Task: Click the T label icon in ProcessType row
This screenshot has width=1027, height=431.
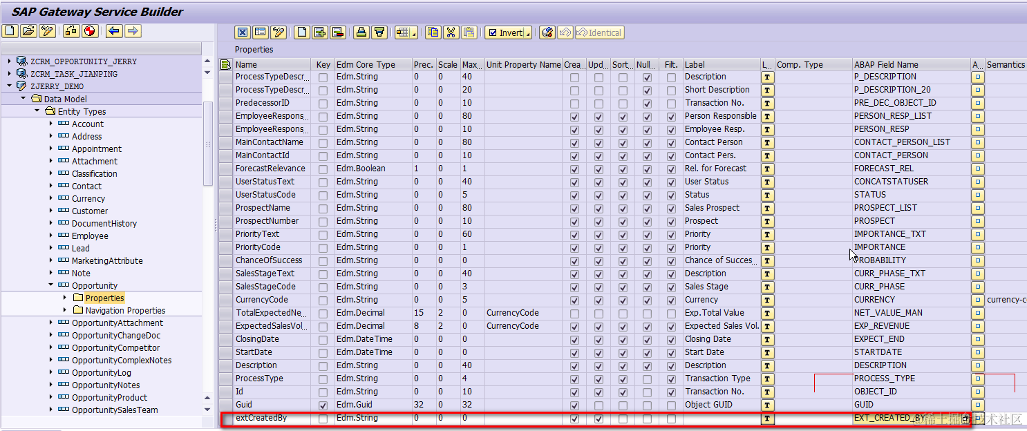Action: click(x=767, y=379)
